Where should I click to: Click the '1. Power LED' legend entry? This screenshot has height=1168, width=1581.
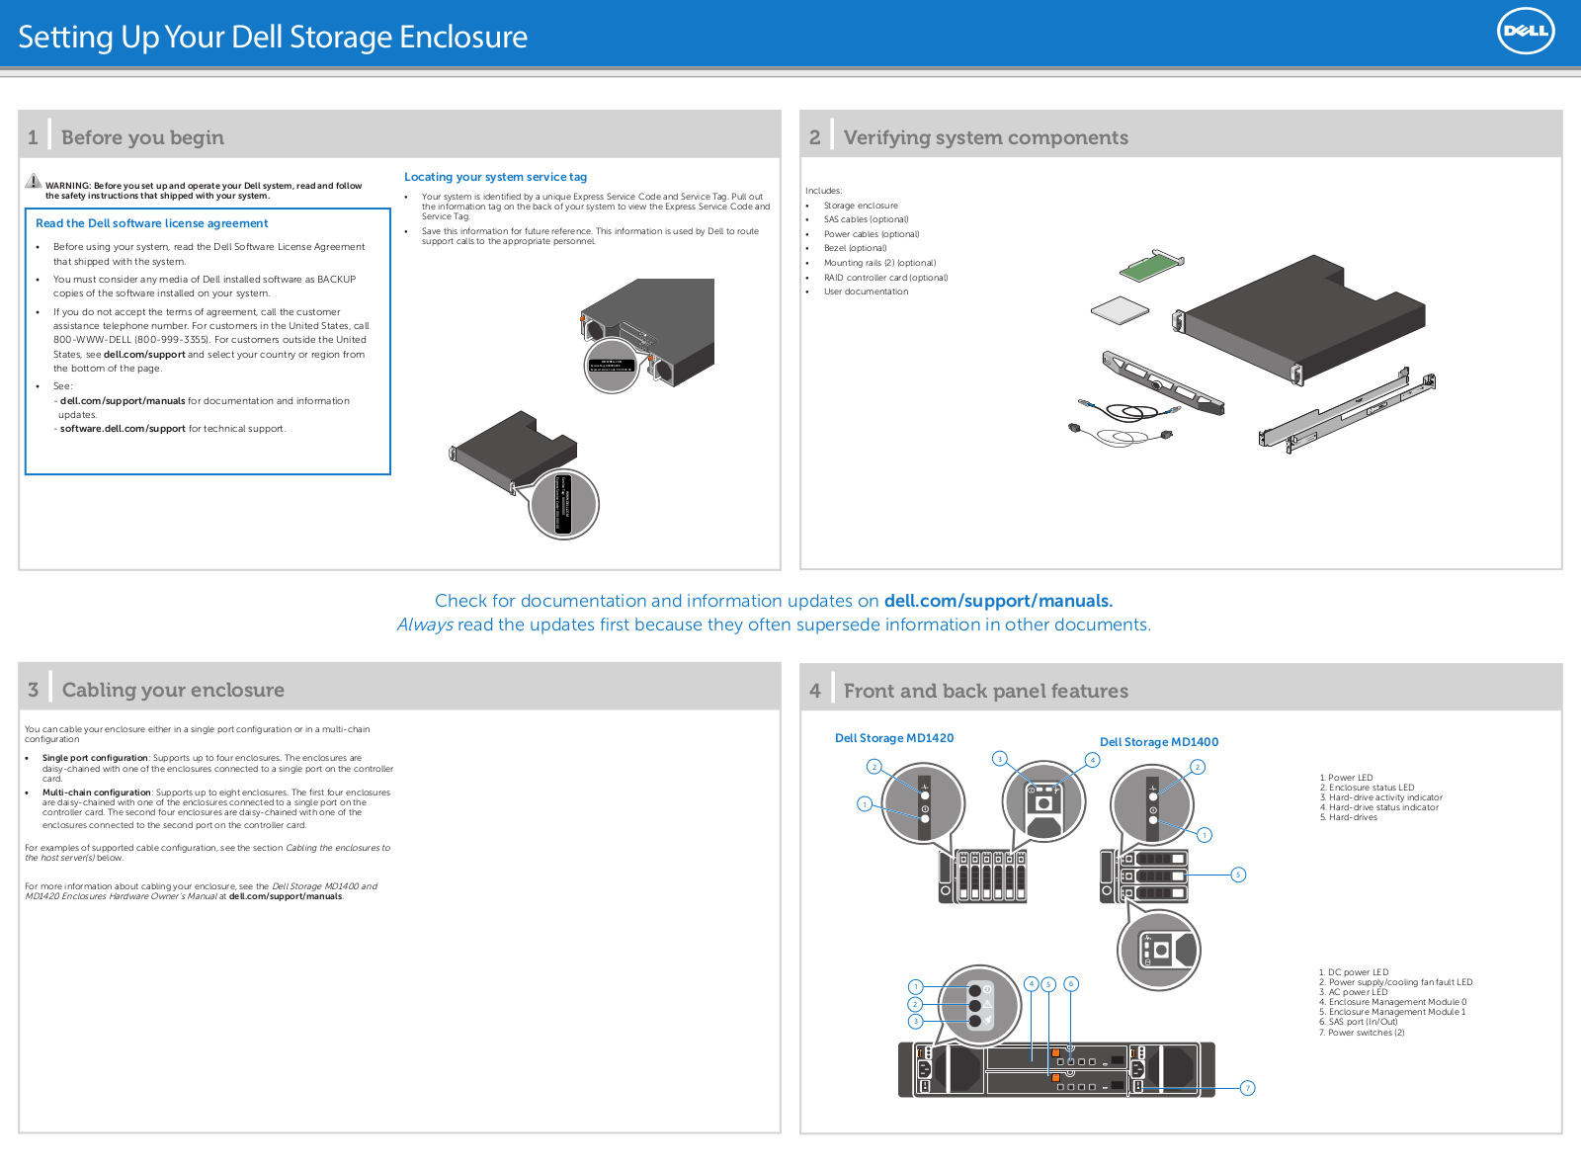pyautogui.click(x=1346, y=778)
